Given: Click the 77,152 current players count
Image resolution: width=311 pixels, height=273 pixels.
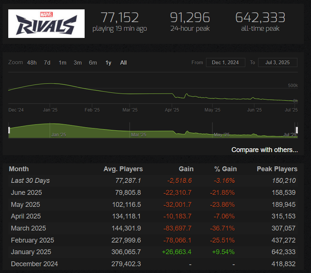Looking at the screenshot, I should click(x=120, y=18).
